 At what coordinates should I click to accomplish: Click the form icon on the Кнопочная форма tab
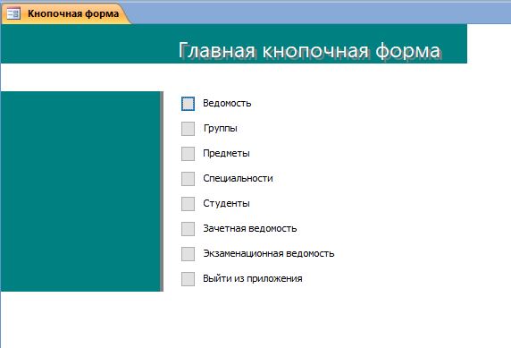(x=13, y=13)
